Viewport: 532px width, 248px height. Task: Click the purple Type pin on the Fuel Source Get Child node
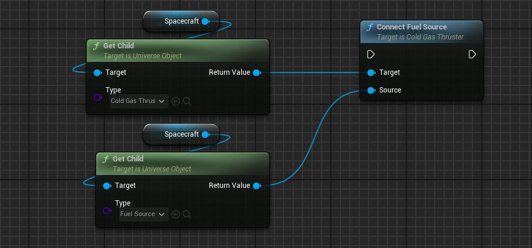click(x=107, y=210)
